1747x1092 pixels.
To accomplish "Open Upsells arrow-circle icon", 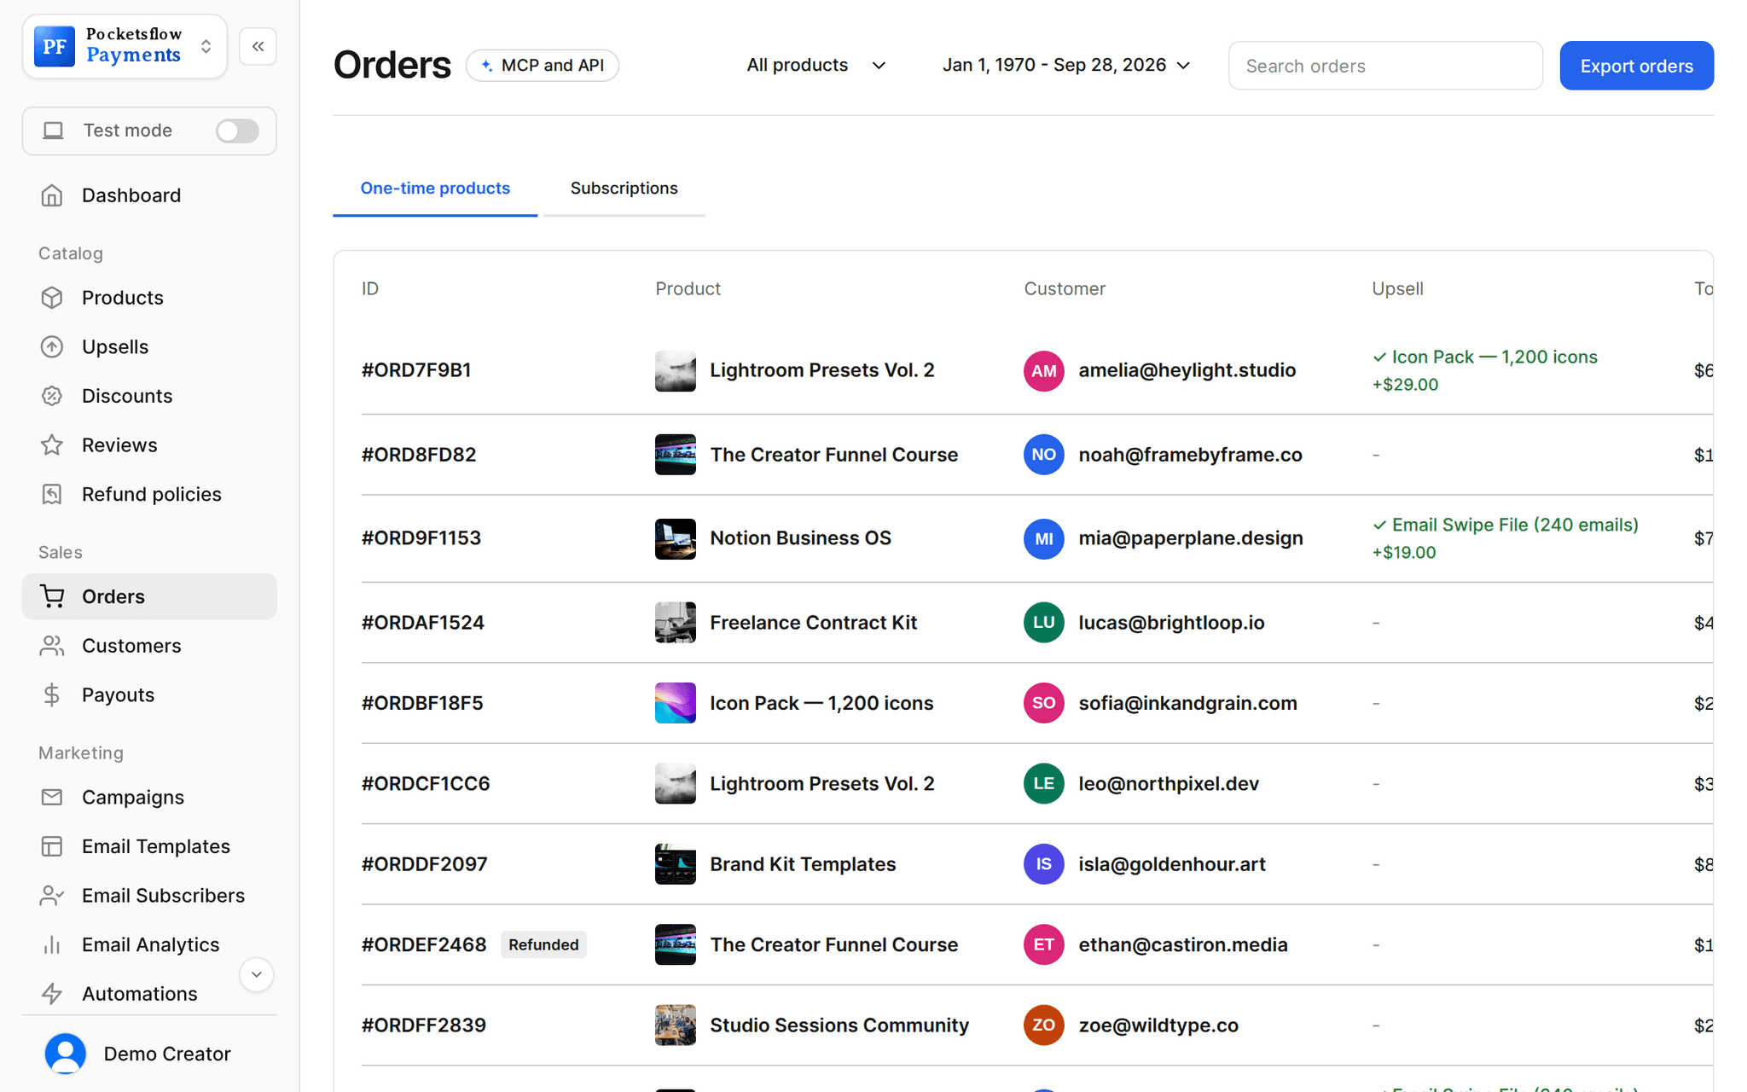I will pyautogui.click(x=52, y=346).
